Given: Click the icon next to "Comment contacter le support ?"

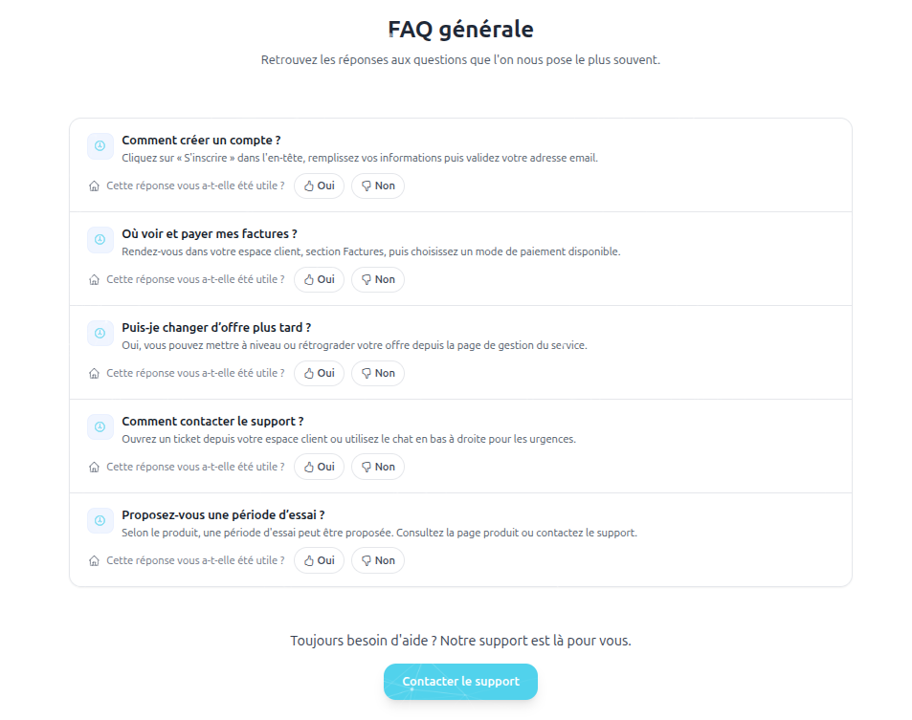Looking at the screenshot, I should 100,426.
